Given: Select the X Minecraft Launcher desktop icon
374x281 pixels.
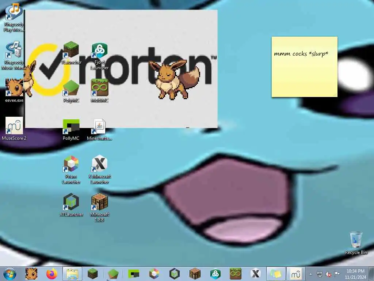Looking at the screenshot, I should pos(99,170).
